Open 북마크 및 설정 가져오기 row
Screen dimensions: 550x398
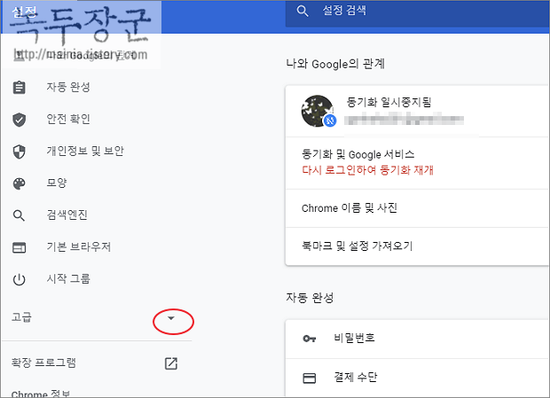pos(417,246)
